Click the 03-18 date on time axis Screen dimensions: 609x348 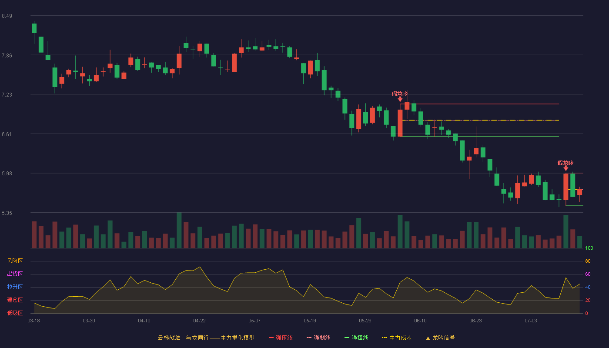[x=33, y=321]
